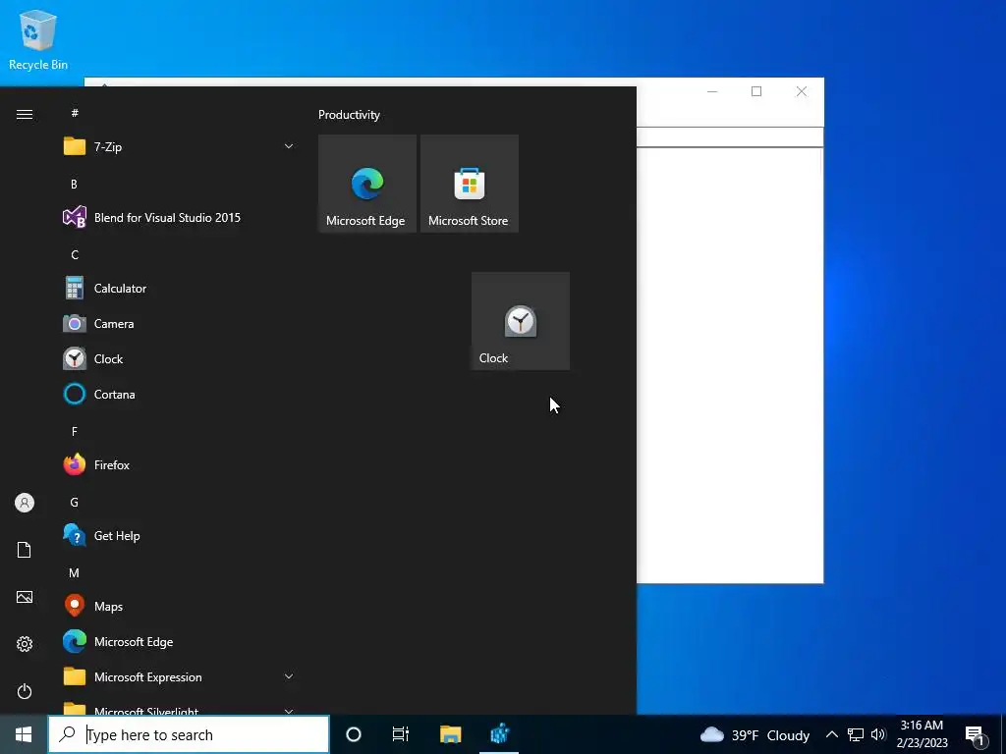
Task: Click the M letter header
Action: 75,573
